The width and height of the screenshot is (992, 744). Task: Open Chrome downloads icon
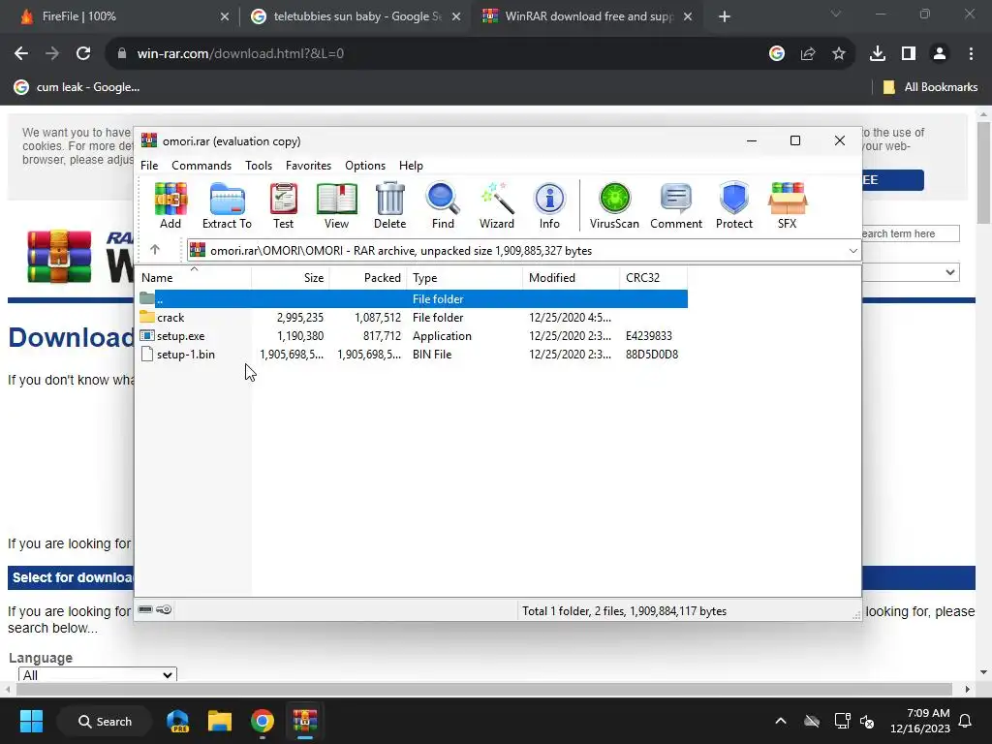pos(878,54)
